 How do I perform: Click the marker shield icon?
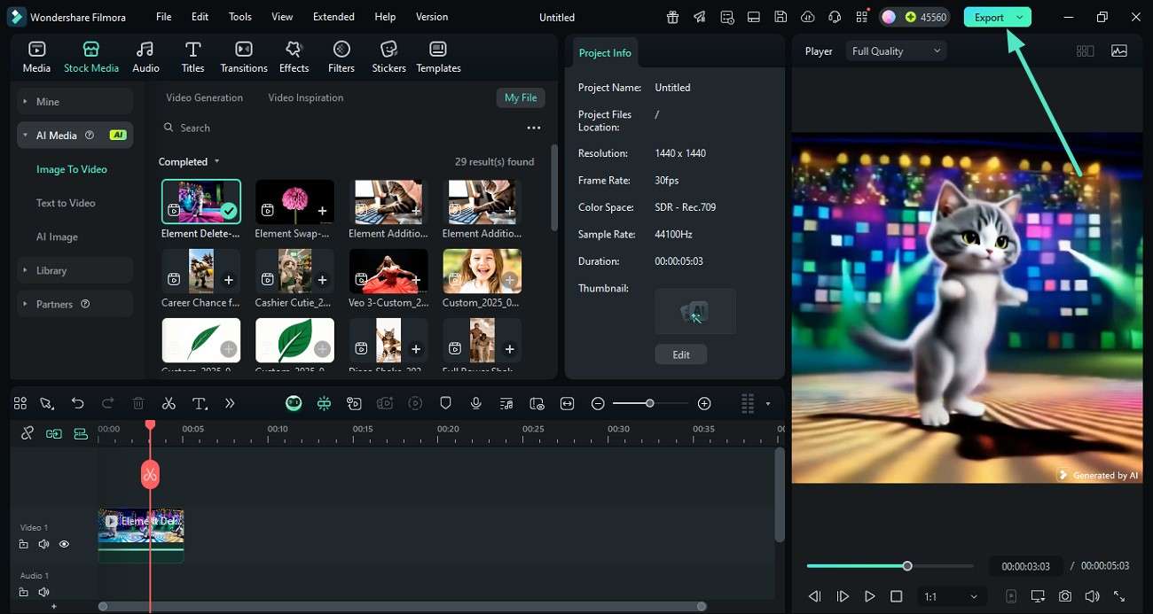tap(445, 403)
